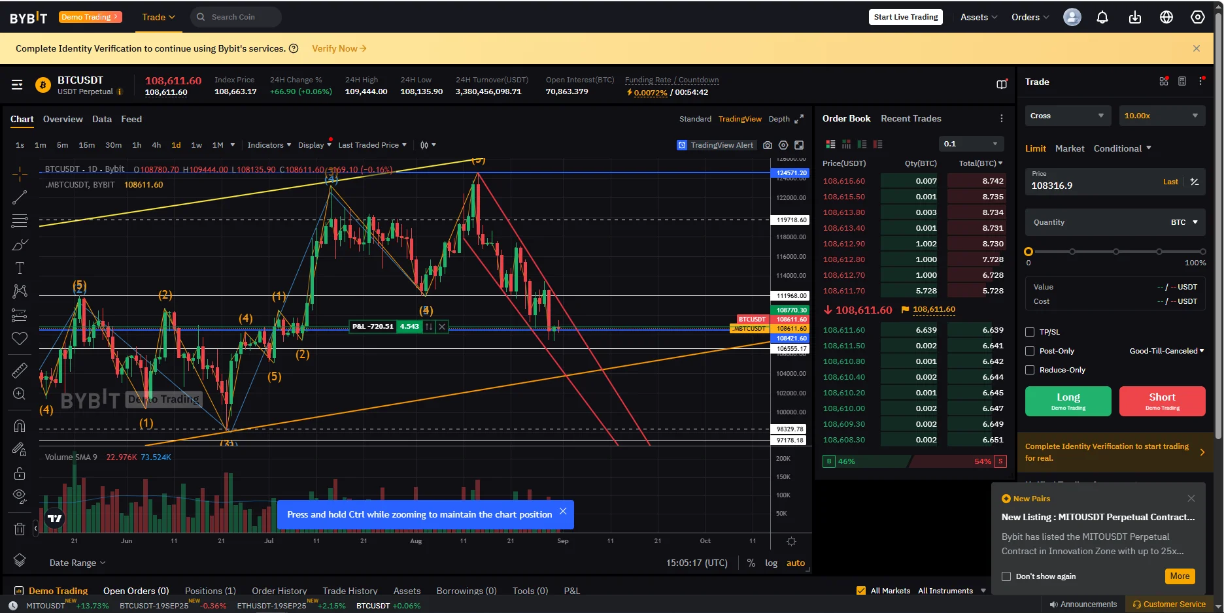Open the order book 0.1 grouping dropdown

[971, 144]
